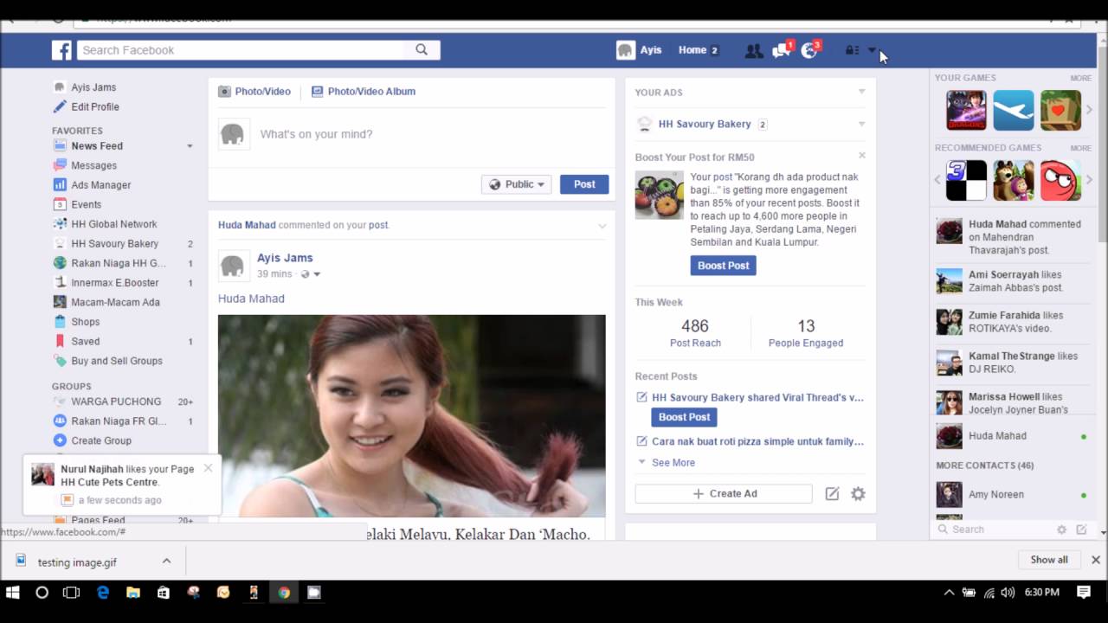Click the Ayis Jams post author name
The width and height of the screenshot is (1108, 623).
point(285,258)
